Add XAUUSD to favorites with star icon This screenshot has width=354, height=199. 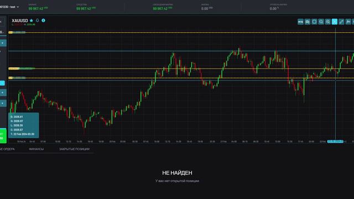32,20
